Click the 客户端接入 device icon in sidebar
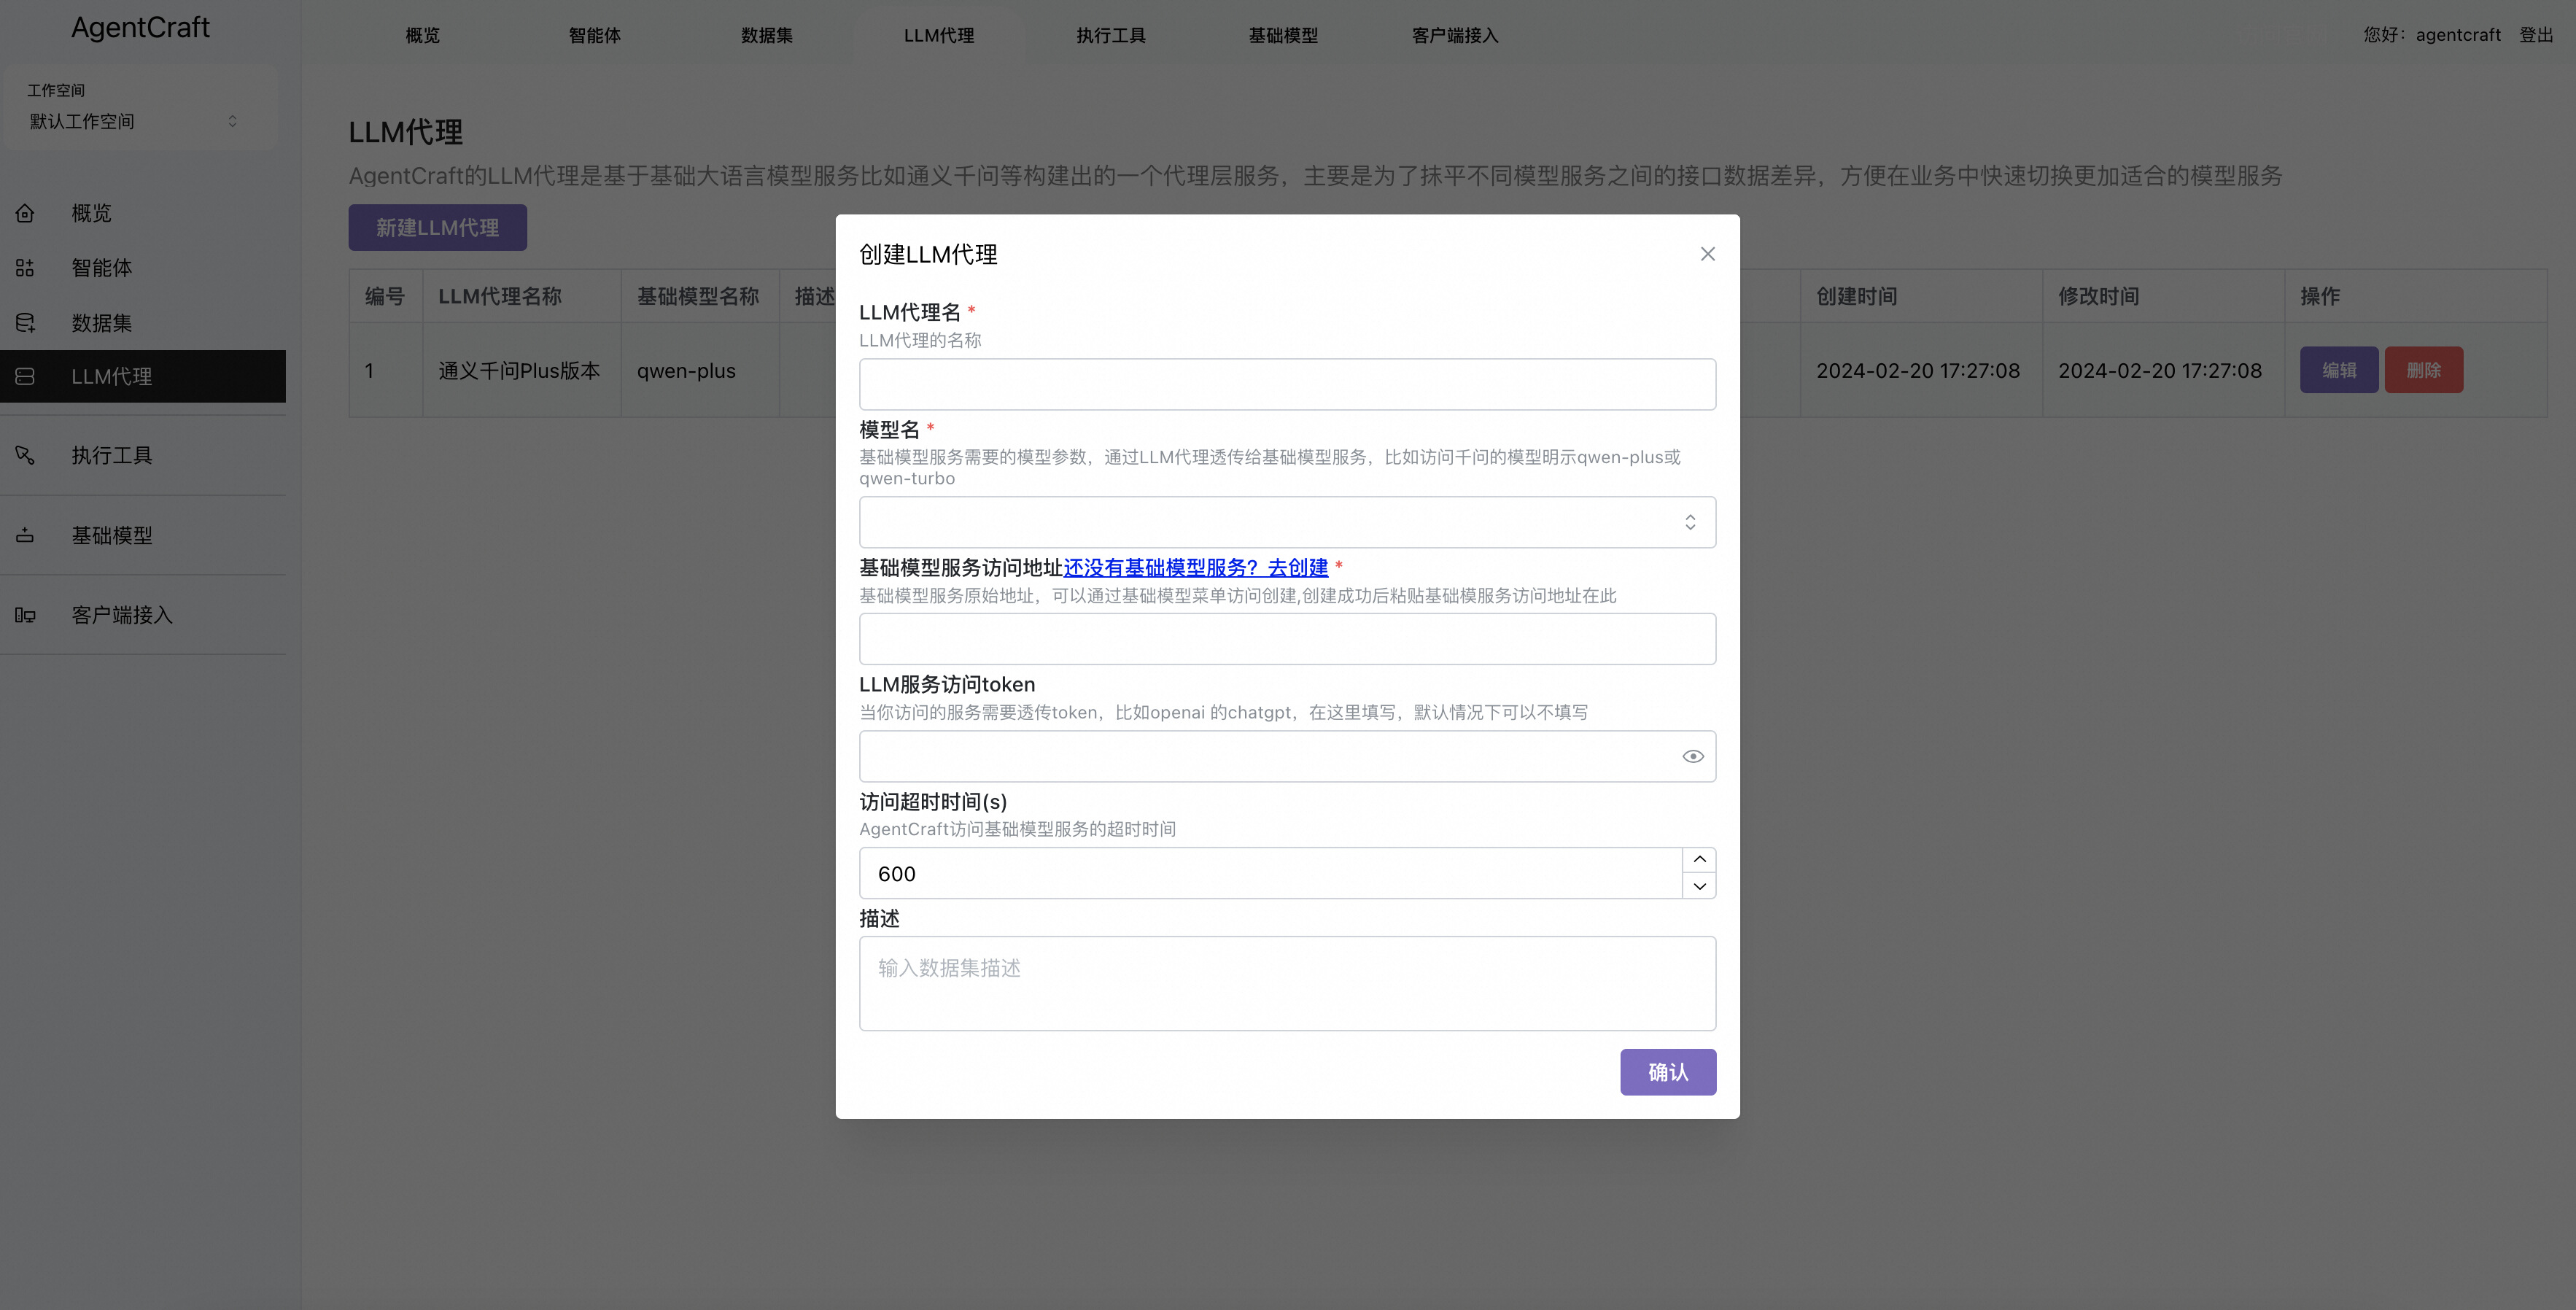 point(25,615)
